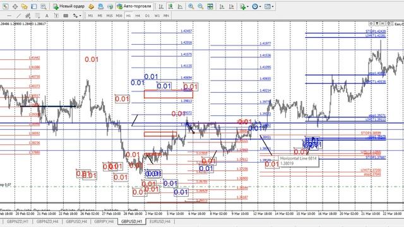
Task: Open MetaEditor with the yellow book icon
Action: click(91, 6)
